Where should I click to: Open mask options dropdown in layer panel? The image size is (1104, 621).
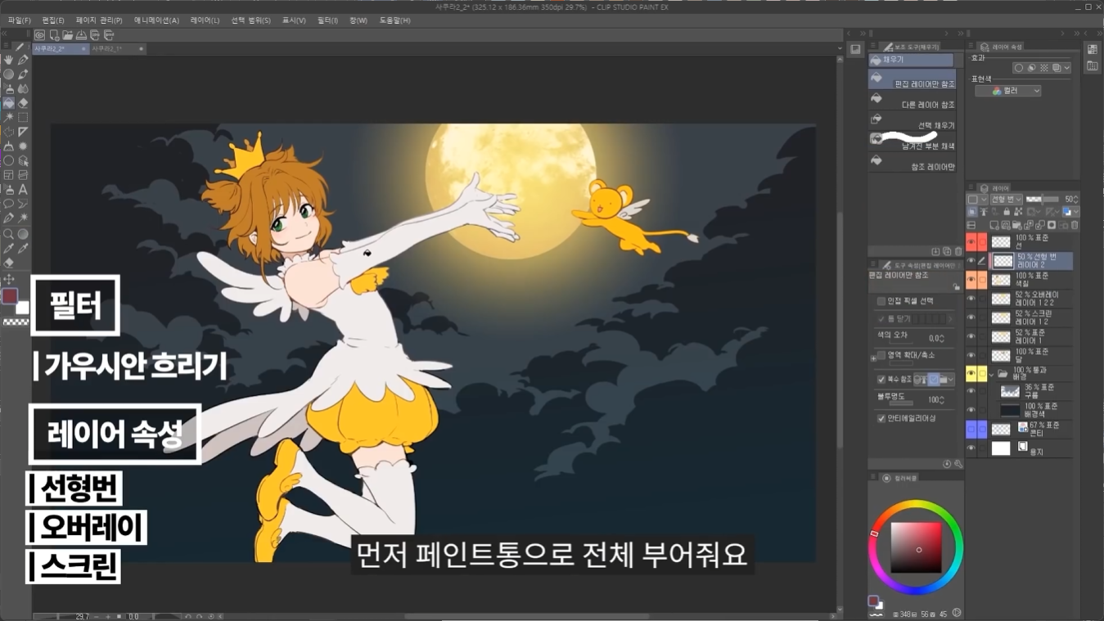point(1034,212)
